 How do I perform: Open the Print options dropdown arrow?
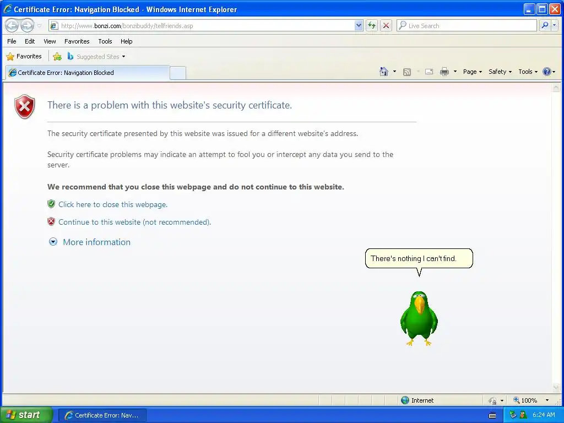(x=455, y=72)
